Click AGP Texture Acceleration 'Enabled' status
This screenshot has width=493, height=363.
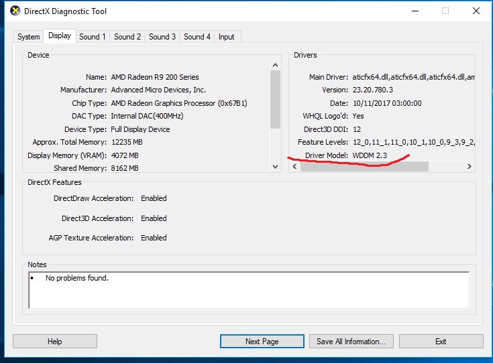tap(154, 238)
